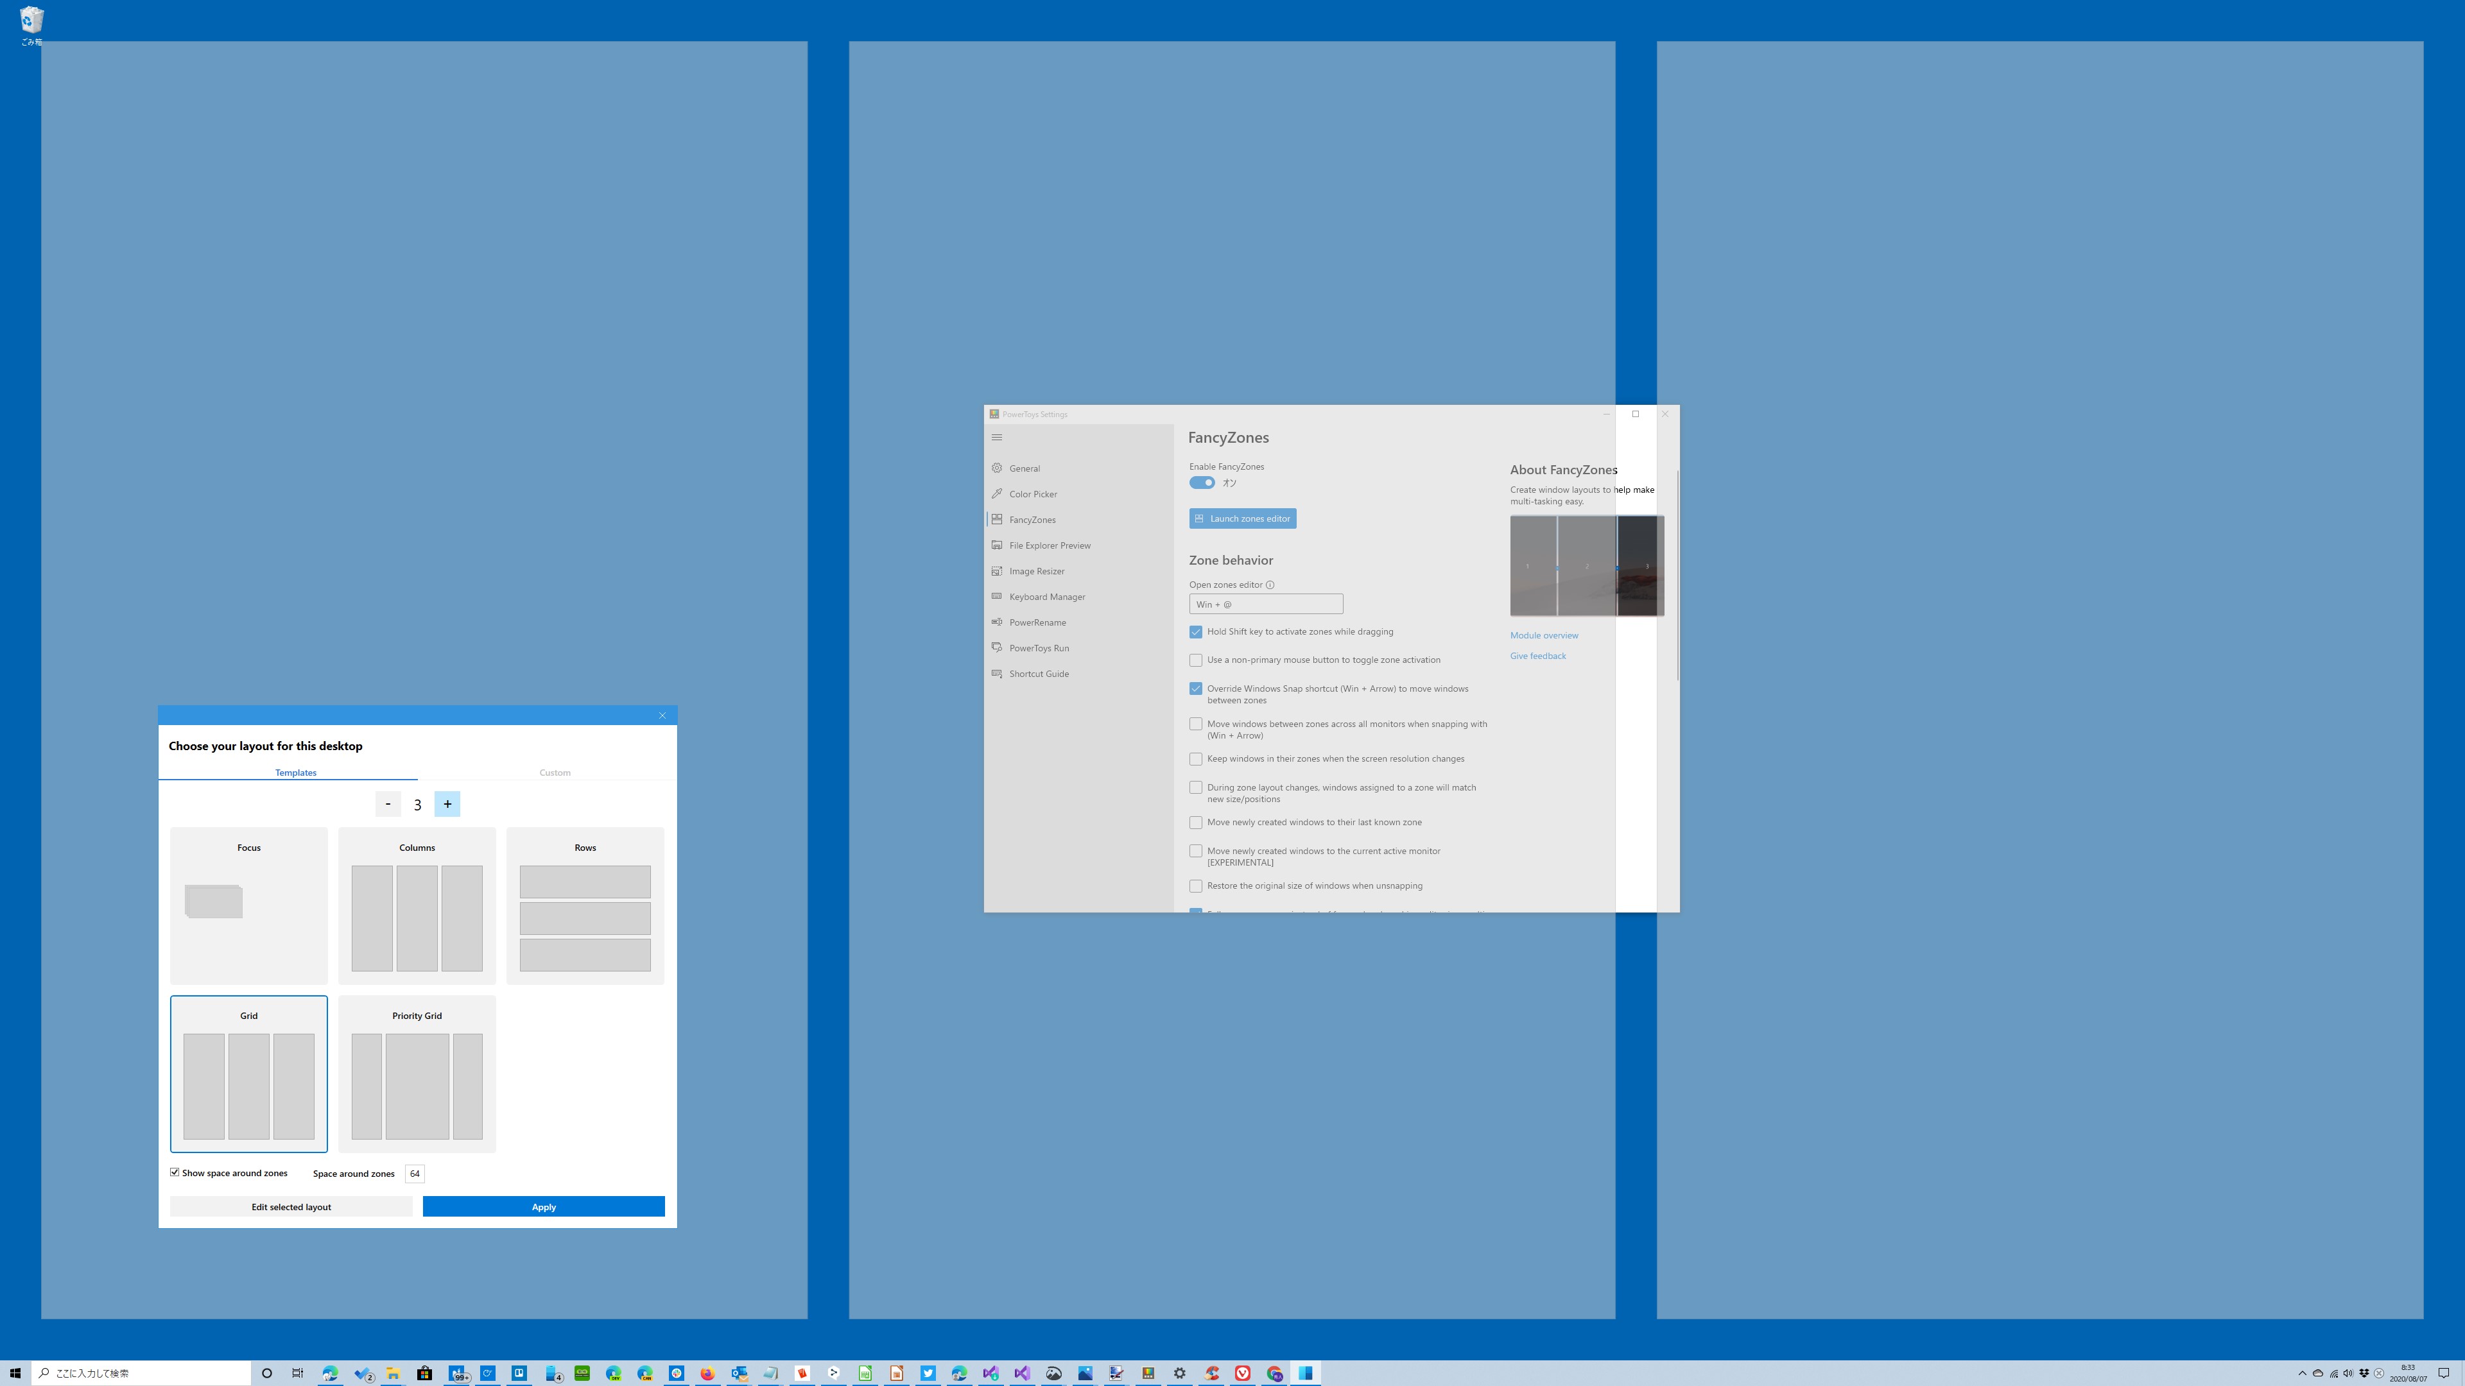Image resolution: width=2465 pixels, height=1386 pixels.
Task: Decrease zone count with minus button
Action: tap(388, 805)
